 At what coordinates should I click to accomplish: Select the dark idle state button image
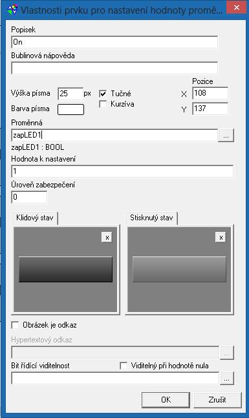[x=65, y=269]
